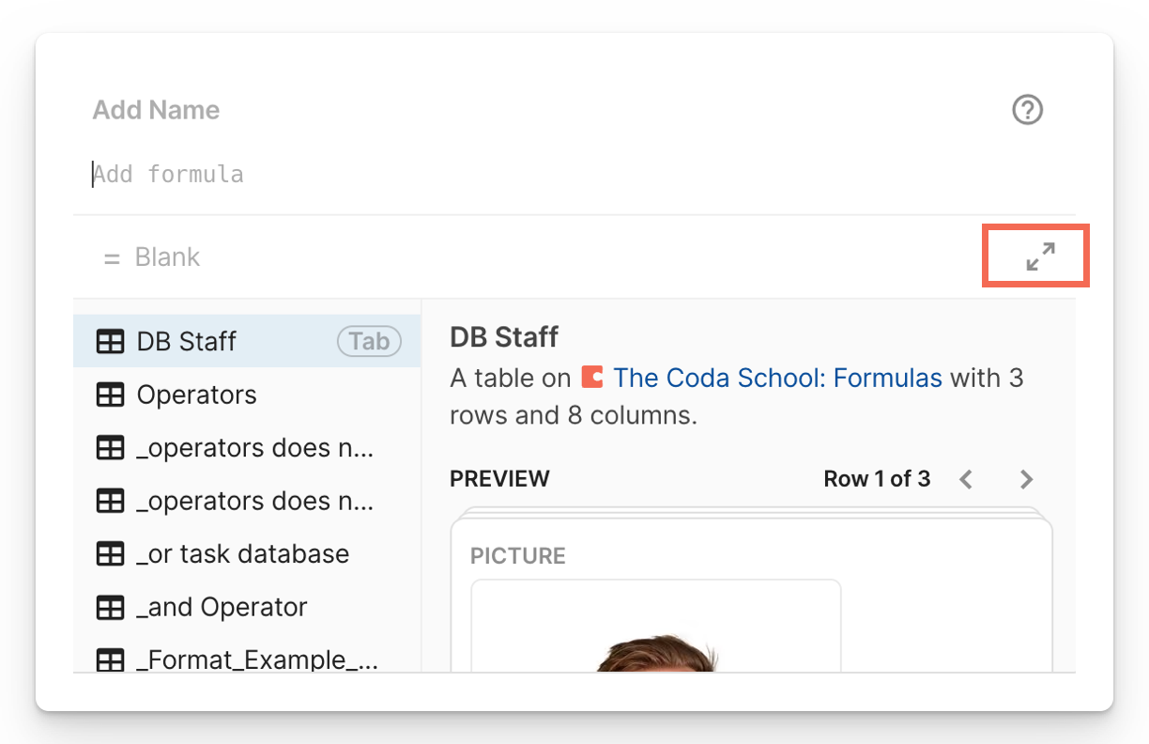Screen dimensions: 1149x744
Task: Open The Coda School: Formulas link
Action: (x=777, y=378)
